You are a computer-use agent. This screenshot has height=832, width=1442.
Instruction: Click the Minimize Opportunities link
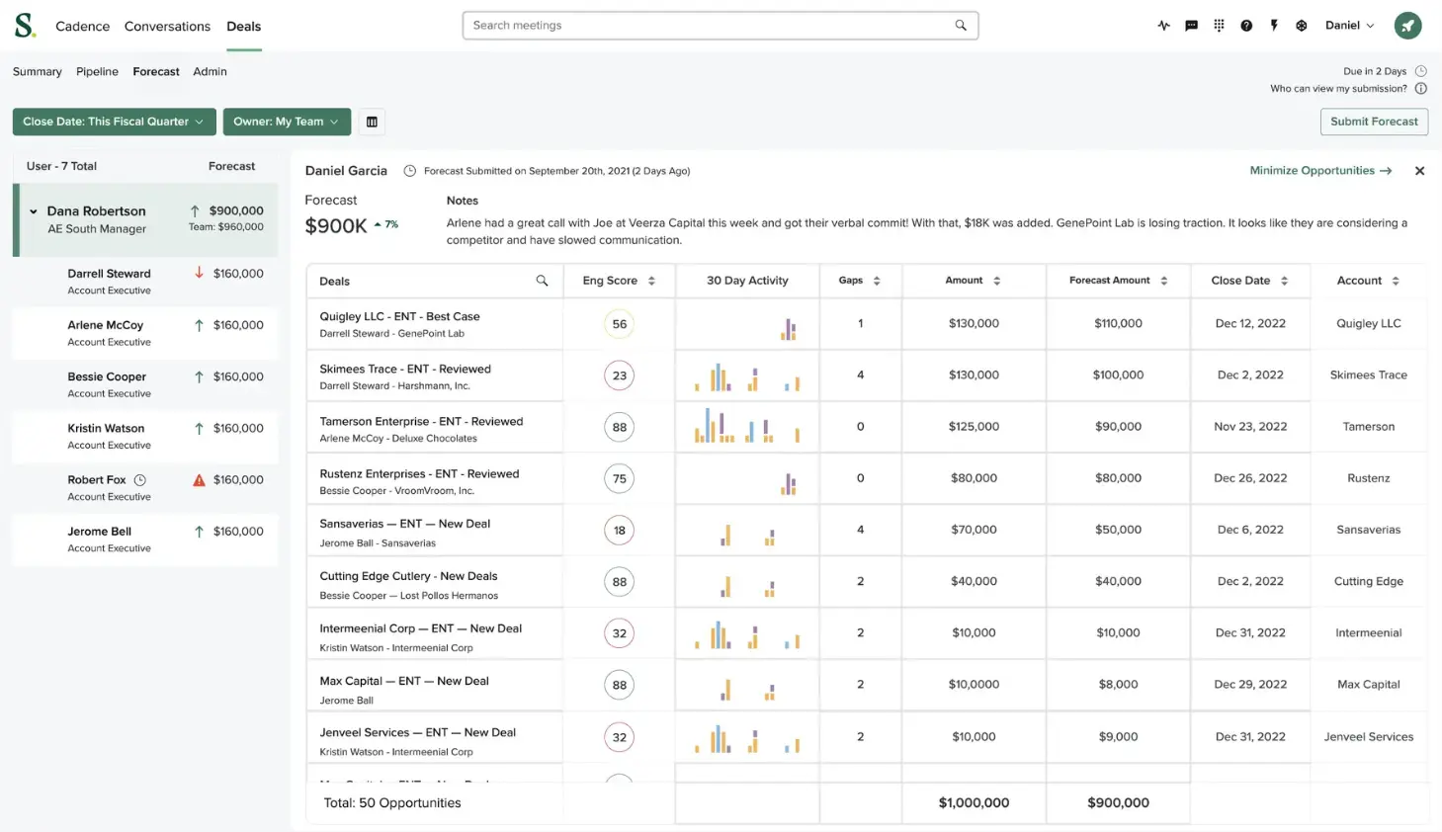1320,171
